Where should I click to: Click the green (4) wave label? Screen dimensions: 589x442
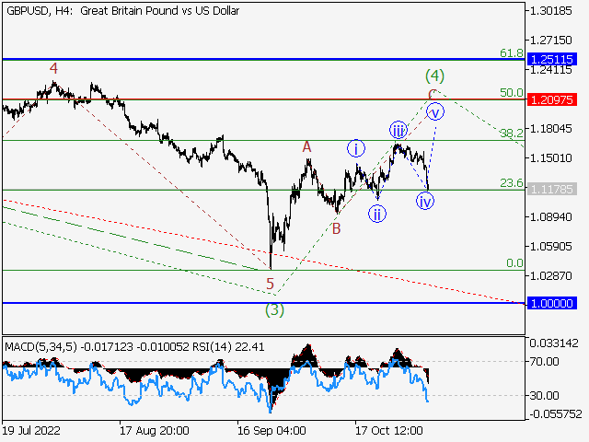pos(434,76)
